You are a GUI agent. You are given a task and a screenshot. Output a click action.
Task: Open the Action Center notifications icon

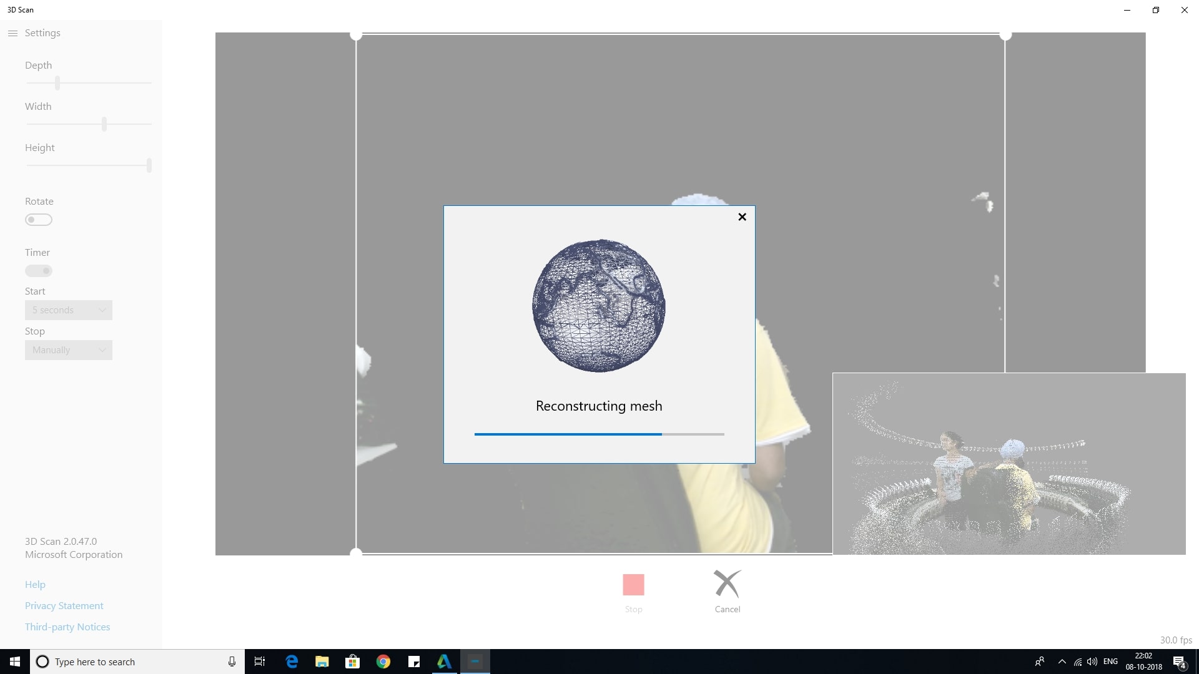[1180, 662]
